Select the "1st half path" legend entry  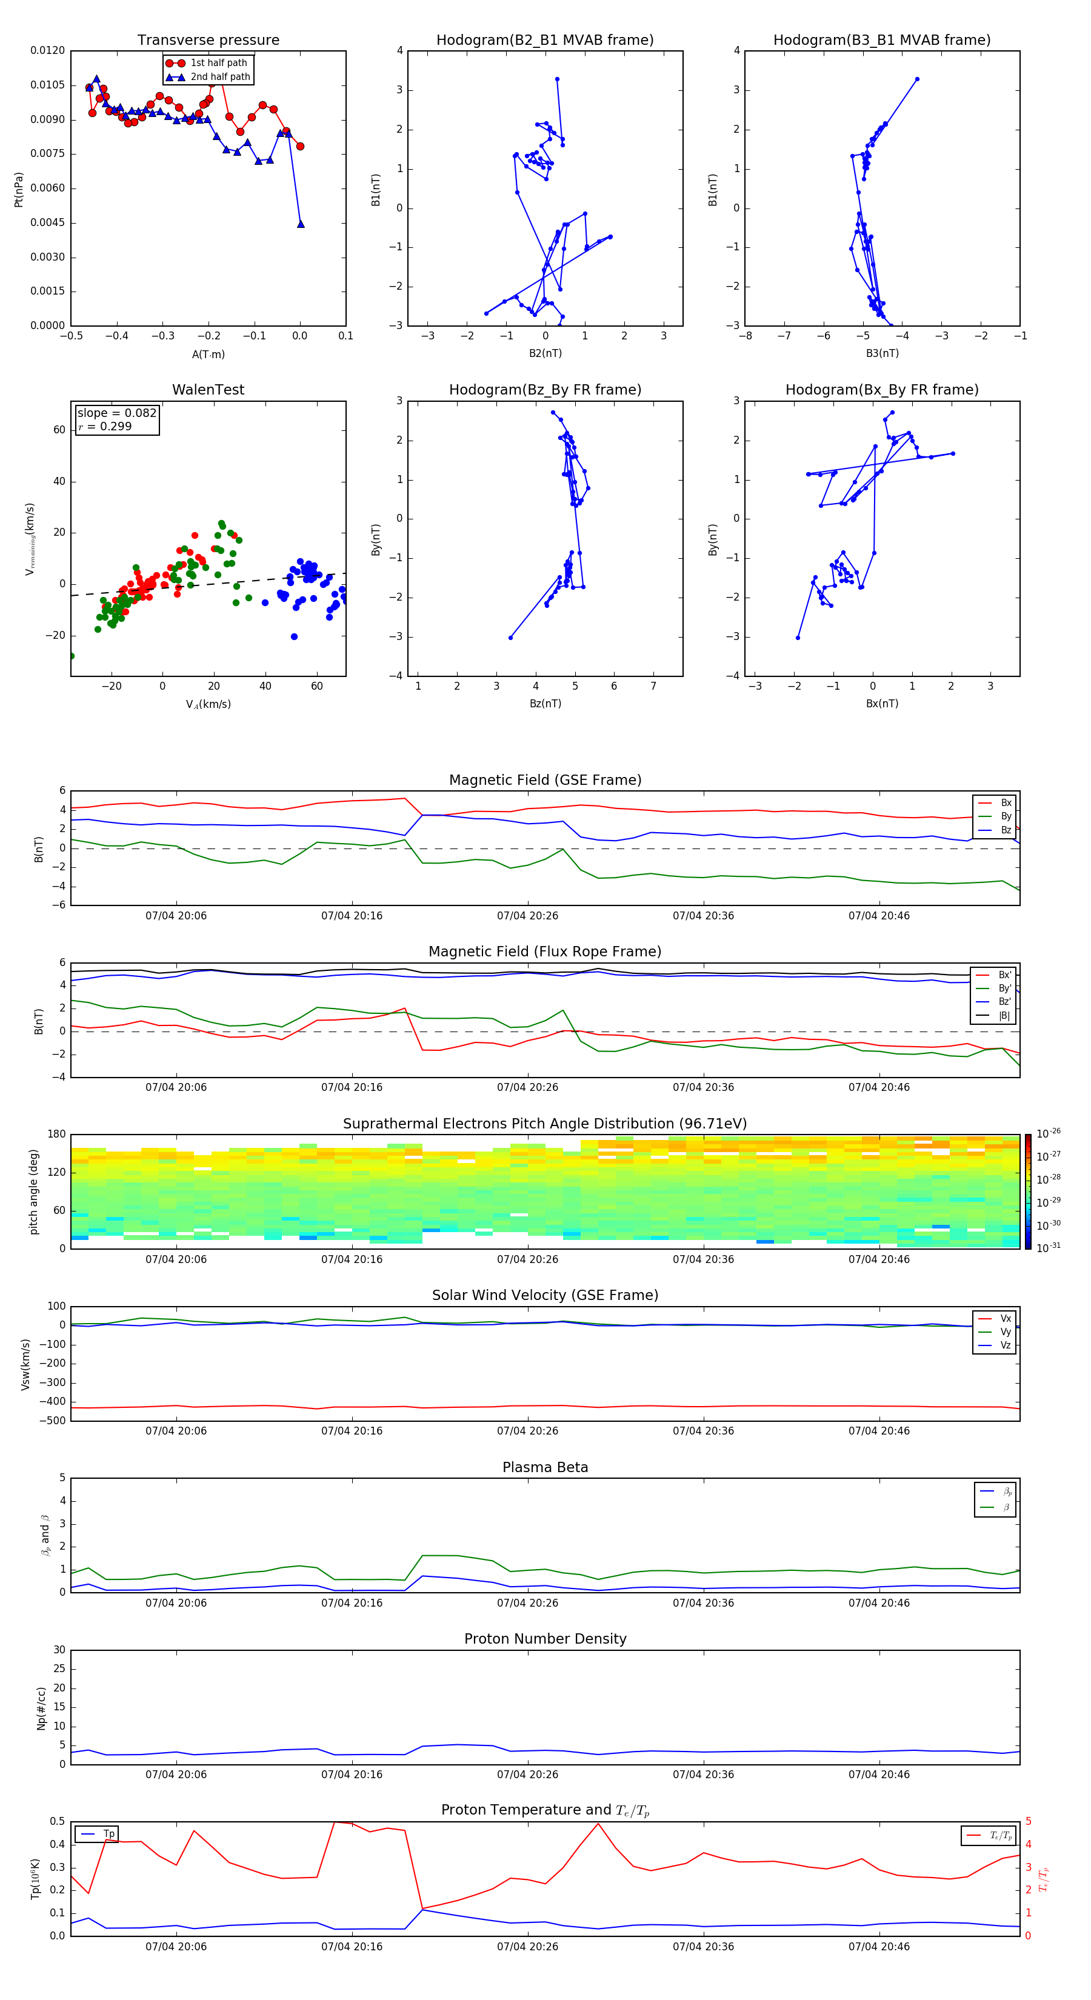pos(207,63)
